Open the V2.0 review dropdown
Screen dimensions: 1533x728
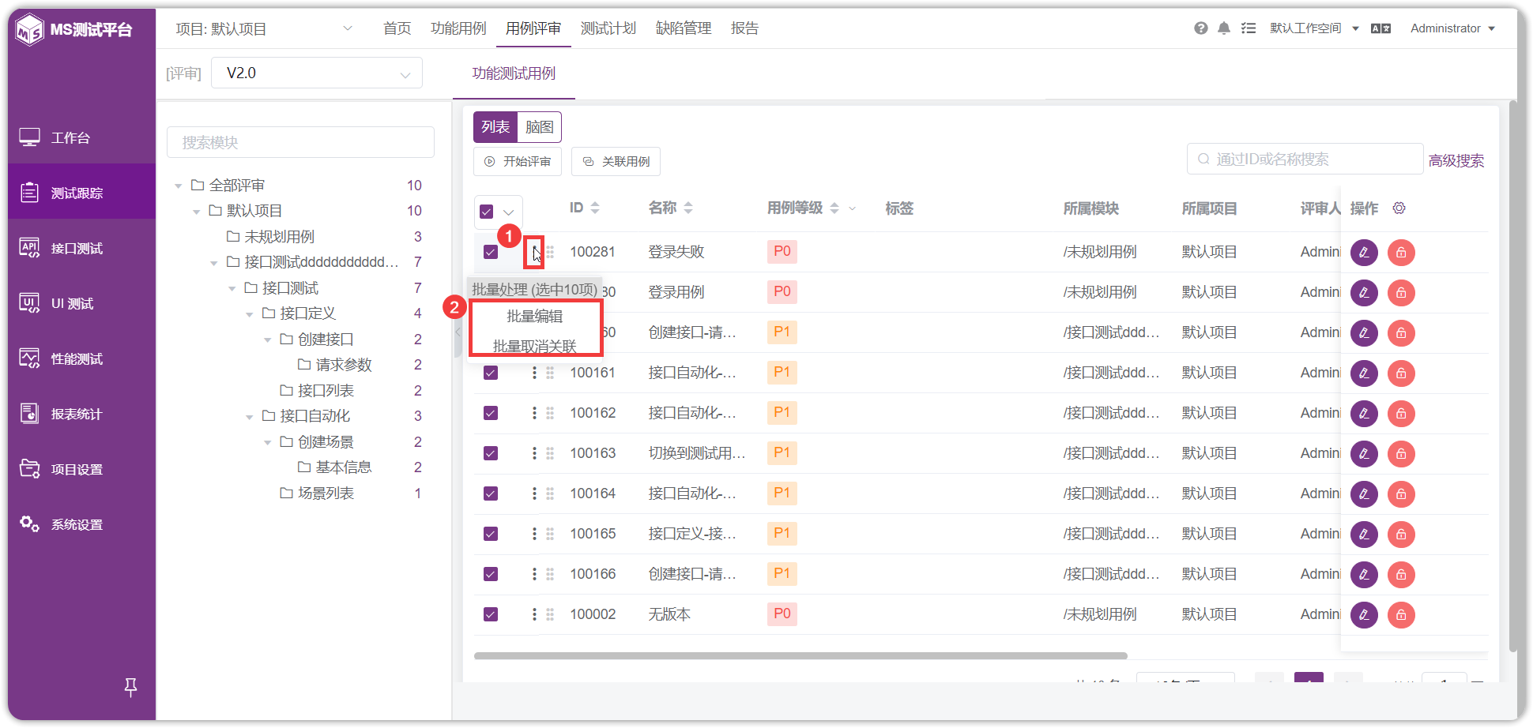(x=317, y=73)
